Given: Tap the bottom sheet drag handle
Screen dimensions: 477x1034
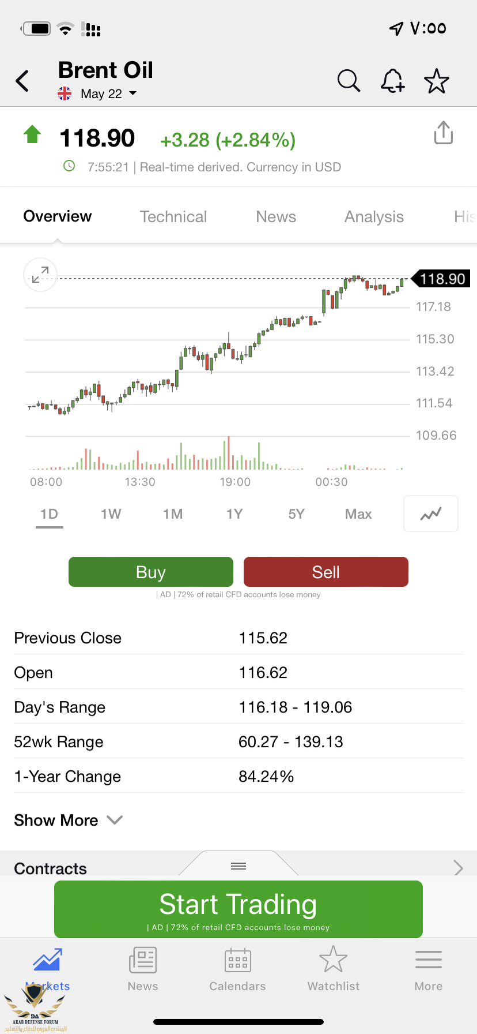Looking at the screenshot, I should 238,866.
